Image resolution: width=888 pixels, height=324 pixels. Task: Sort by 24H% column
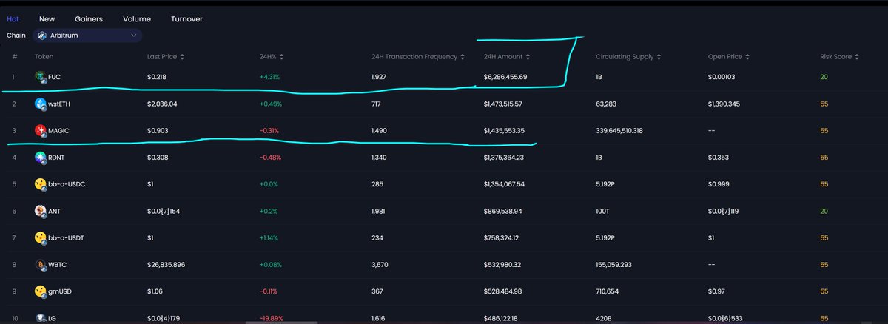(272, 57)
